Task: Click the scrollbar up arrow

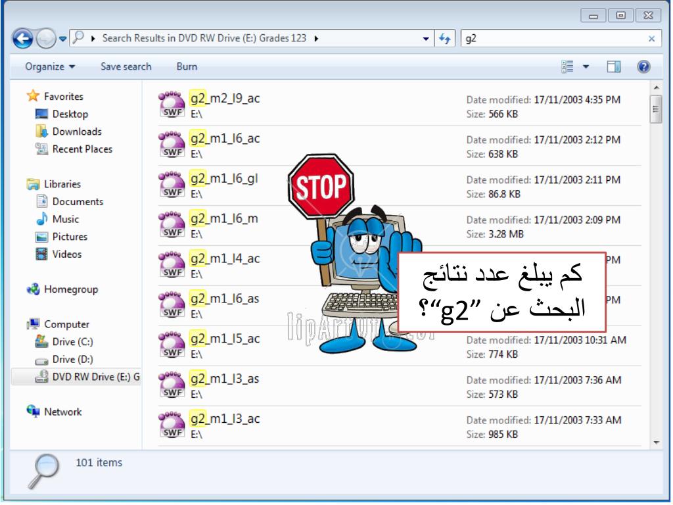Action: click(x=656, y=87)
